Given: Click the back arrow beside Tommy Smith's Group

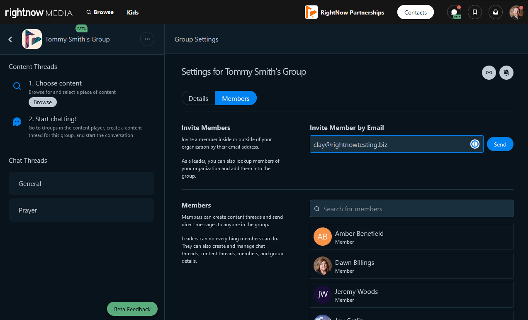Looking at the screenshot, I should pos(10,39).
